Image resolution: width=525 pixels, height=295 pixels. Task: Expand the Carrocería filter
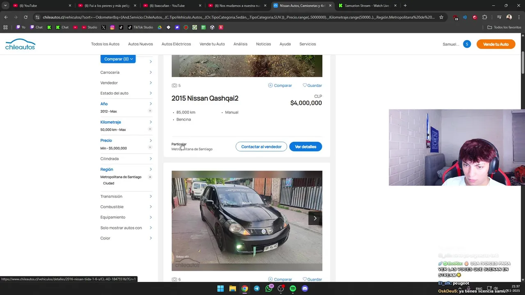(126, 73)
